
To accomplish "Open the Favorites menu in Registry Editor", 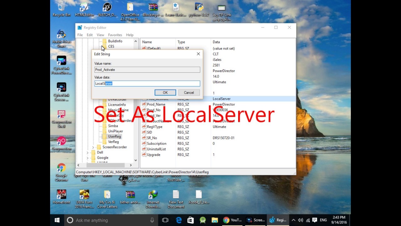I will [x=115, y=35].
